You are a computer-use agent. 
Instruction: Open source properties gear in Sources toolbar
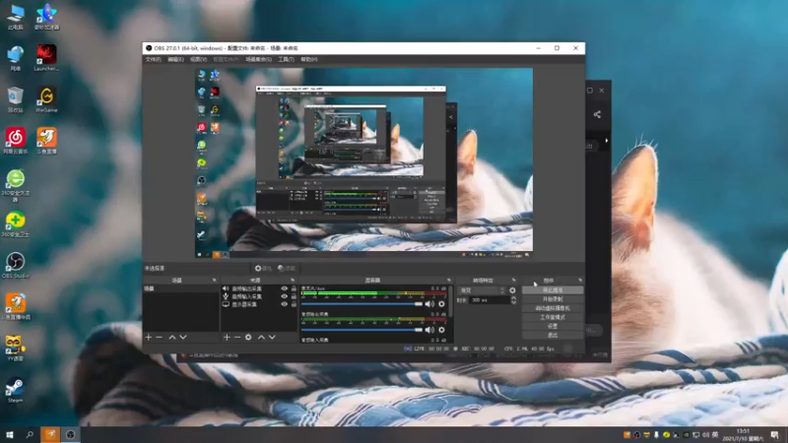[248, 337]
